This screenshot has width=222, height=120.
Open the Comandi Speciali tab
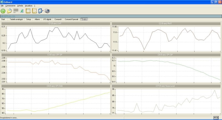point(71,19)
